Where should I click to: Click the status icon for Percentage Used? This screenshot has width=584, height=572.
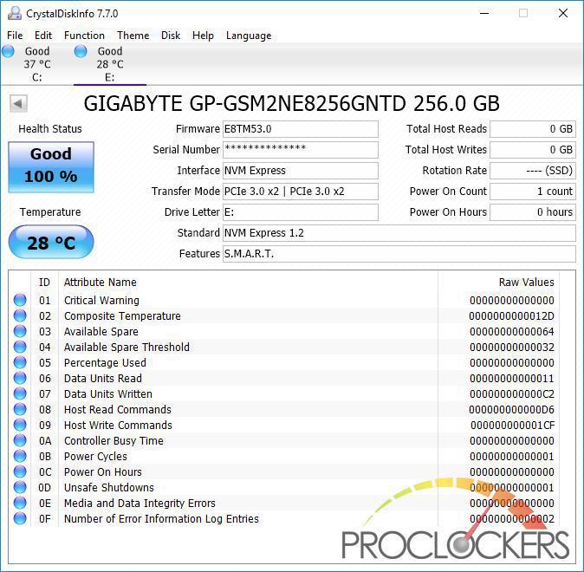click(x=20, y=362)
